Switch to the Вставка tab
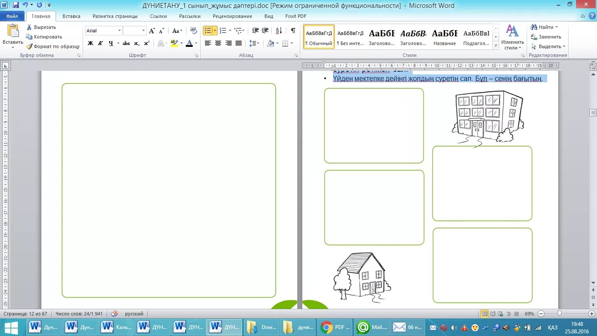The height and width of the screenshot is (336, 597). point(71,16)
